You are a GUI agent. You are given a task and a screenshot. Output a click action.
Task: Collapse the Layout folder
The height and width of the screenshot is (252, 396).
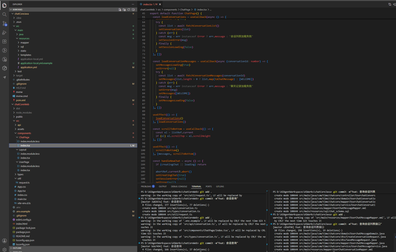coord(23,150)
